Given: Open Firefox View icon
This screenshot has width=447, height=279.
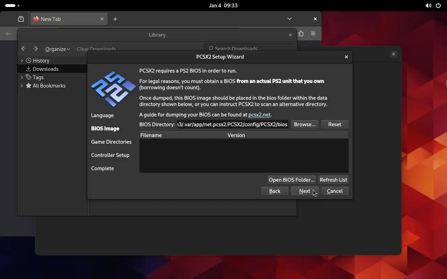Looking at the screenshot, I should [21, 19].
